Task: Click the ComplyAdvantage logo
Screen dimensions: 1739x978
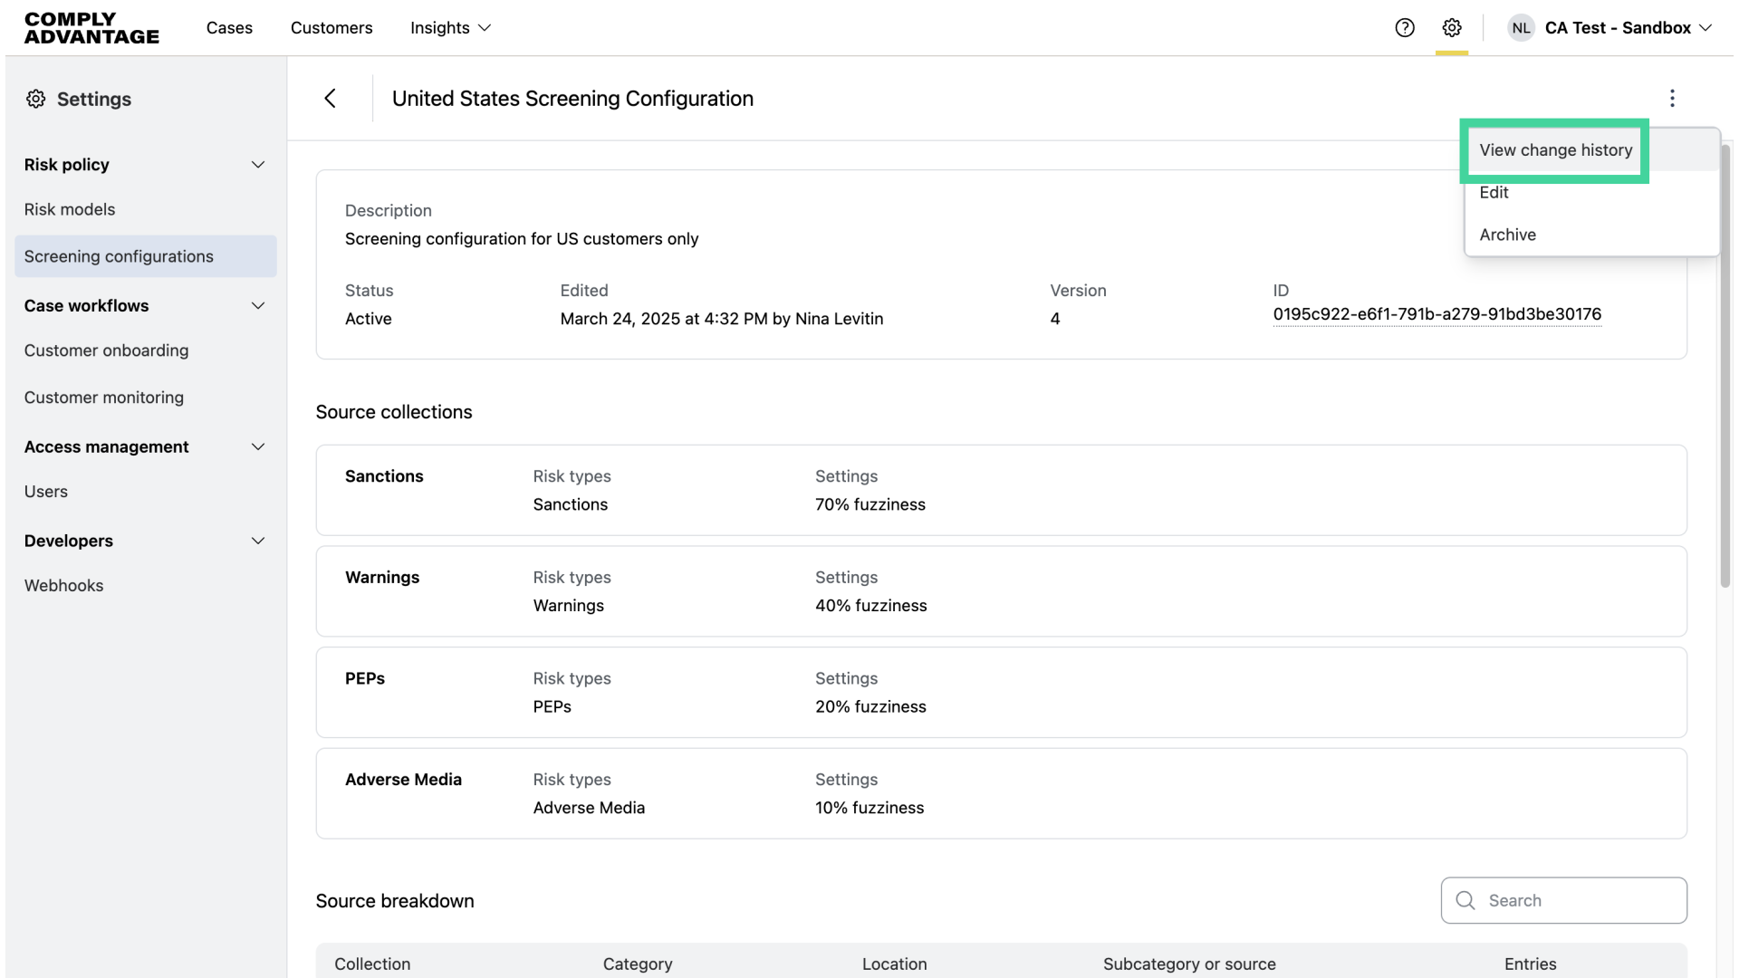Action: point(91,28)
